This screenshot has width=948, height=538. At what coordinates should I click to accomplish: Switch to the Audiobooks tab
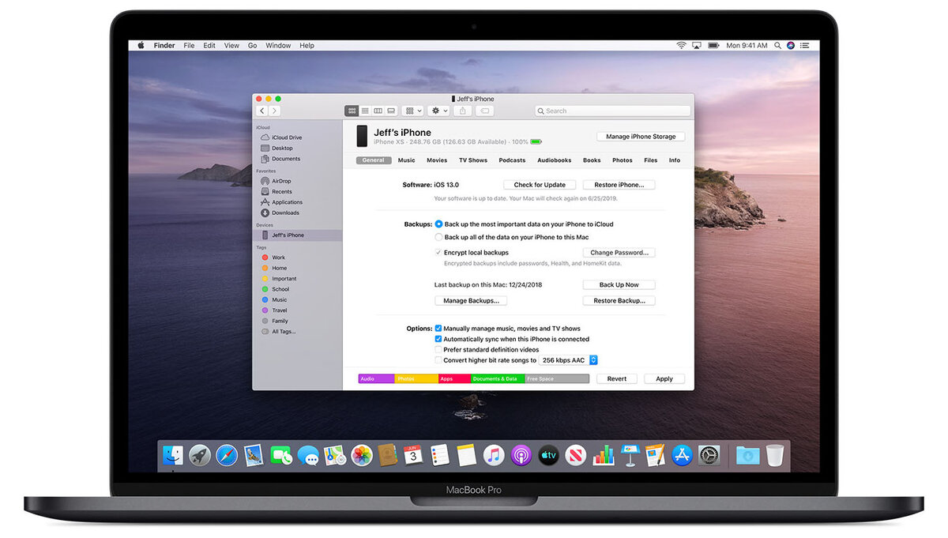point(555,160)
